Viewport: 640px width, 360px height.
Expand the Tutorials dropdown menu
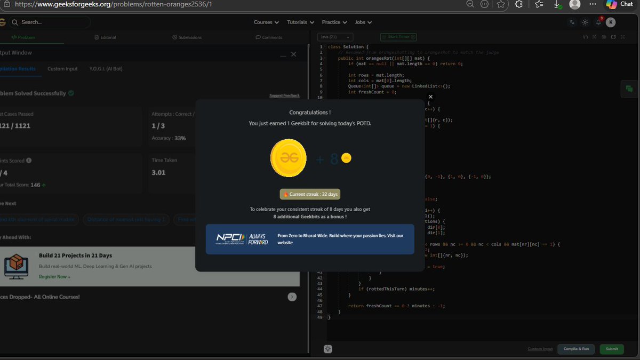pyautogui.click(x=300, y=22)
